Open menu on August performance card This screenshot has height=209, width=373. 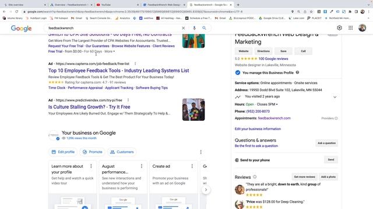point(142,167)
